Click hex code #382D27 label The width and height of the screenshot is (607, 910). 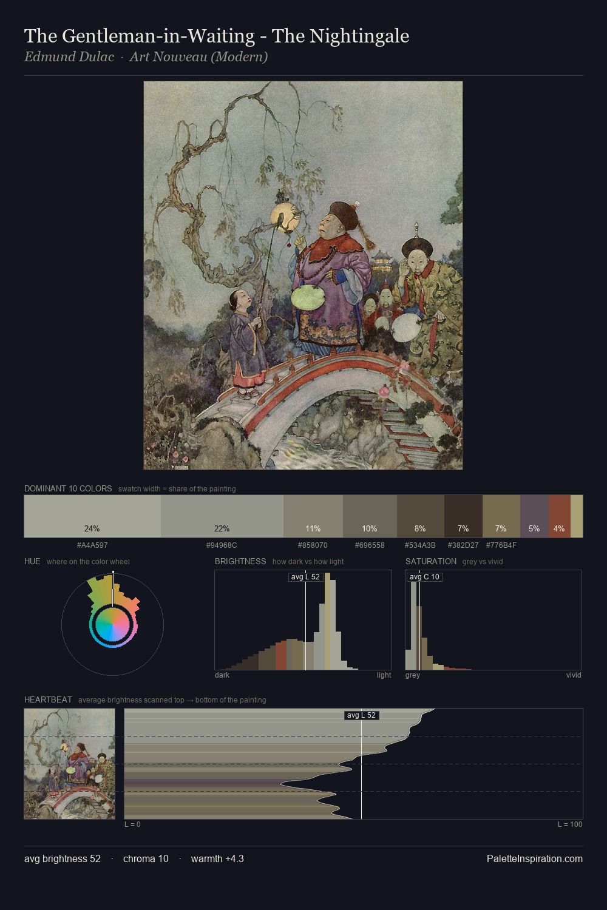(x=463, y=545)
